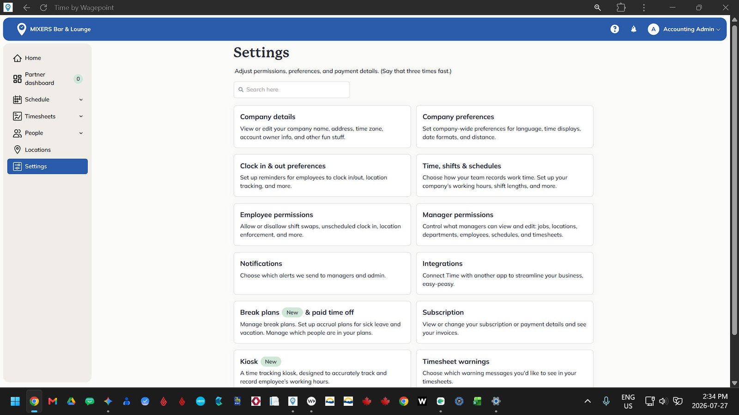Viewport: 739px width, 415px height.
Task: Open Subscription settings card
Action: [504, 322]
